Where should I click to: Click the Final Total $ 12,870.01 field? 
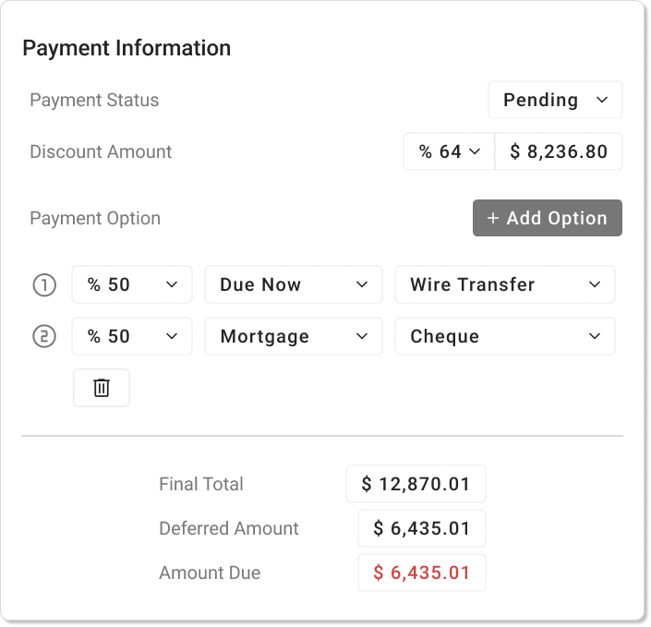tap(416, 484)
